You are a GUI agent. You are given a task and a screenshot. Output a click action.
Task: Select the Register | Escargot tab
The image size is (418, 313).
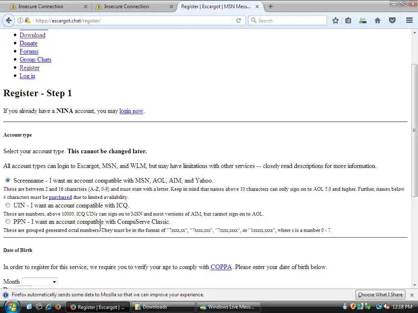pos(216,7)
